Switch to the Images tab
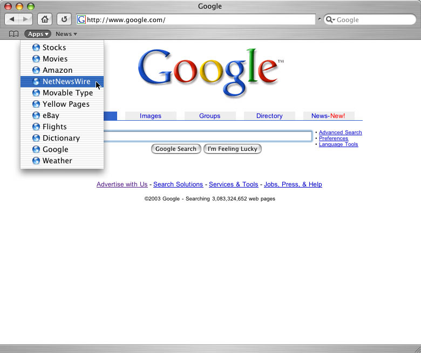 coord(151,116)
